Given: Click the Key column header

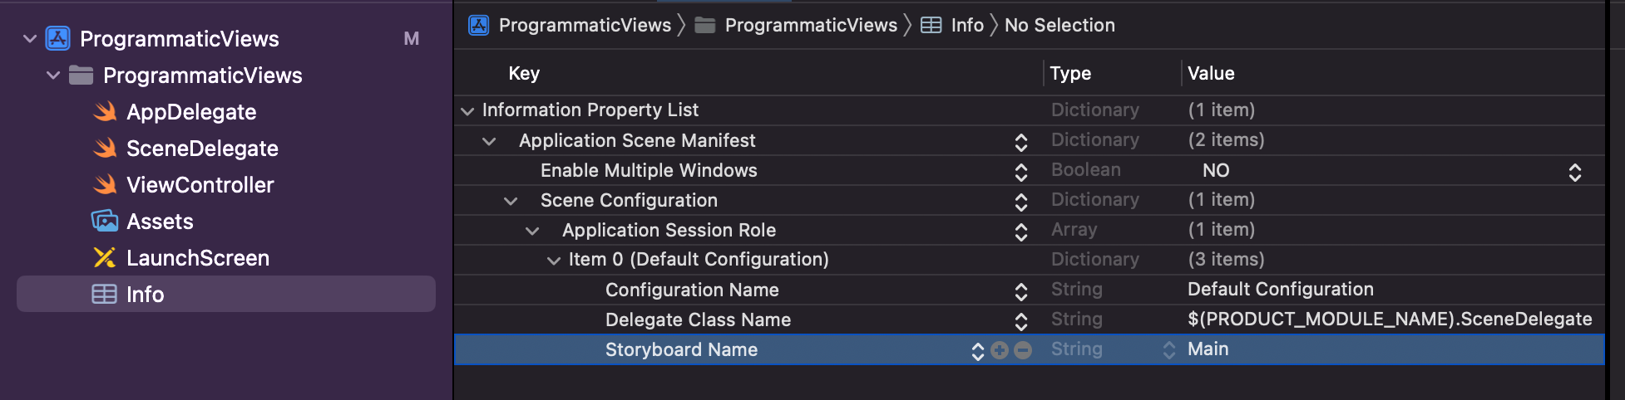Looking at the screenshot, I should tap(524, 74).
